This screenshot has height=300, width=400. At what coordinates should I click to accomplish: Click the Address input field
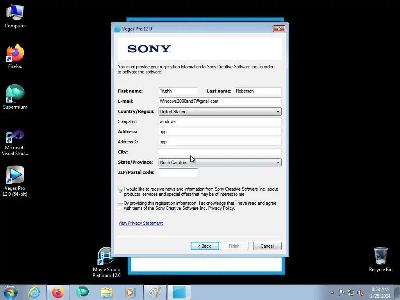click(x=220, y=132)
